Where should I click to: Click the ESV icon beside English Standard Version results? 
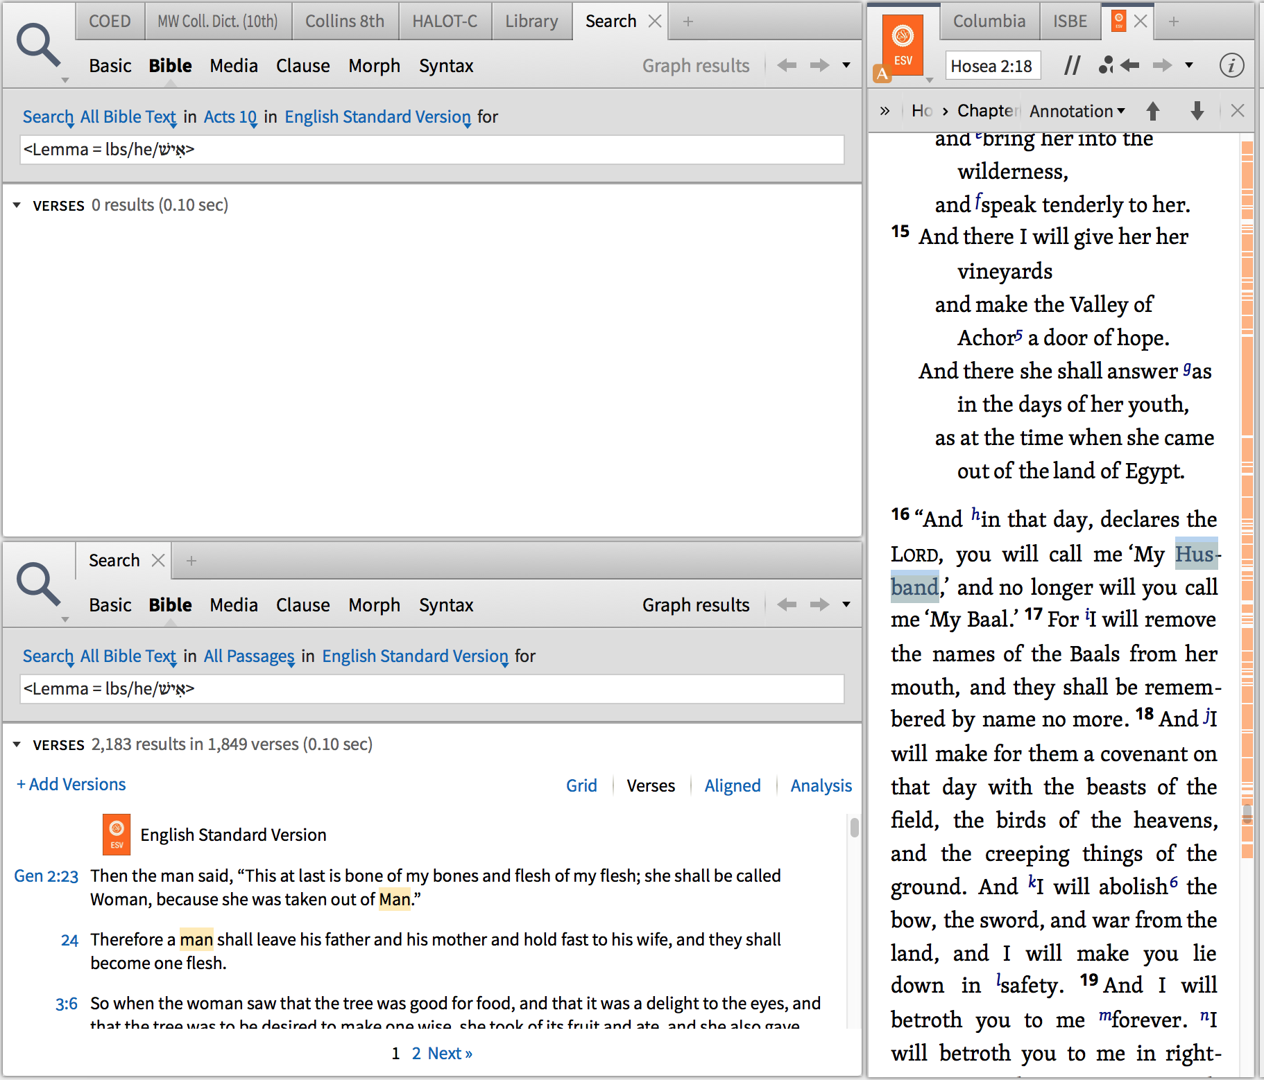click(117, 835)
